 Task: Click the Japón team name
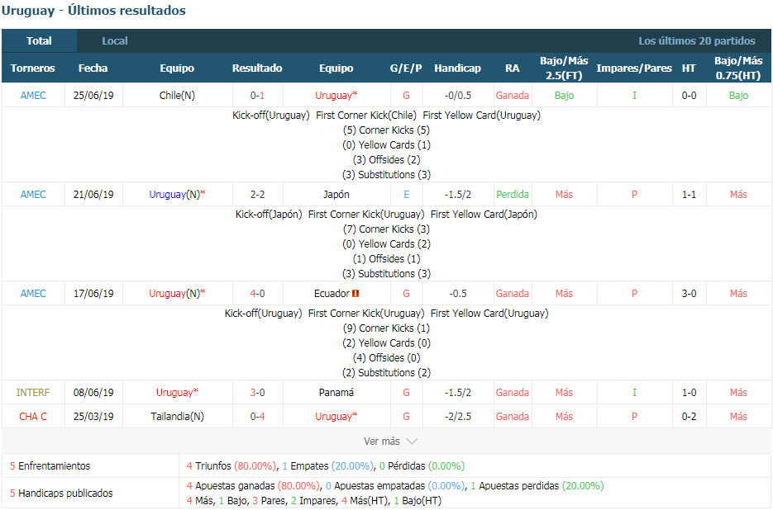336,195
